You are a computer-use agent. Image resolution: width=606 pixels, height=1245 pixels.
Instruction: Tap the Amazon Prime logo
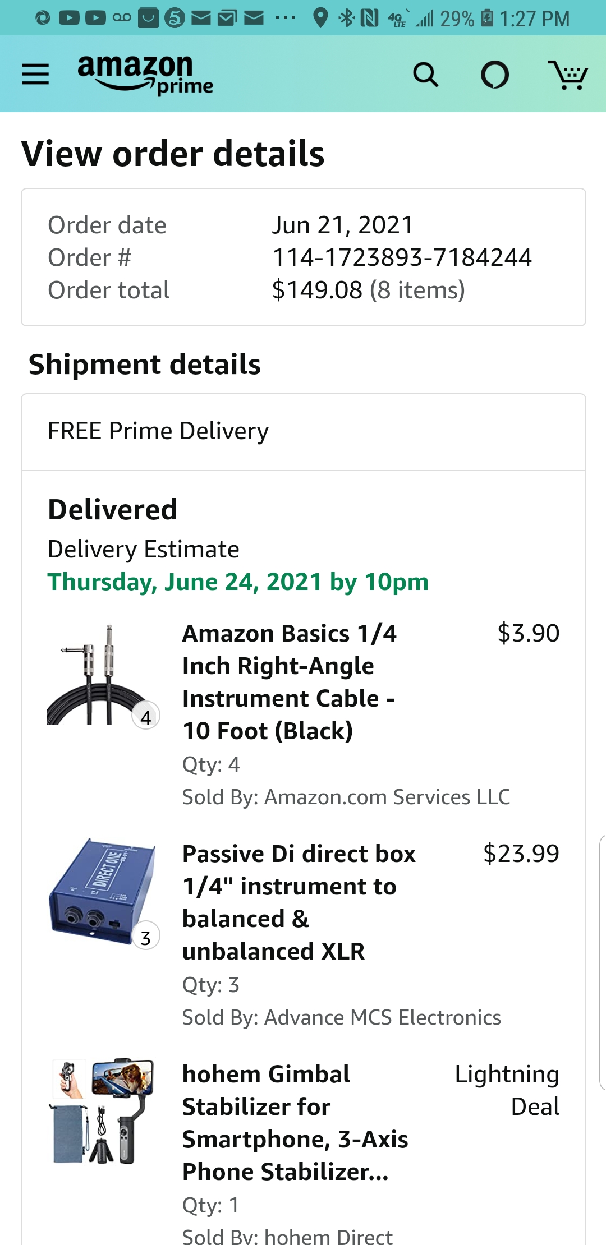click(145, 74)
